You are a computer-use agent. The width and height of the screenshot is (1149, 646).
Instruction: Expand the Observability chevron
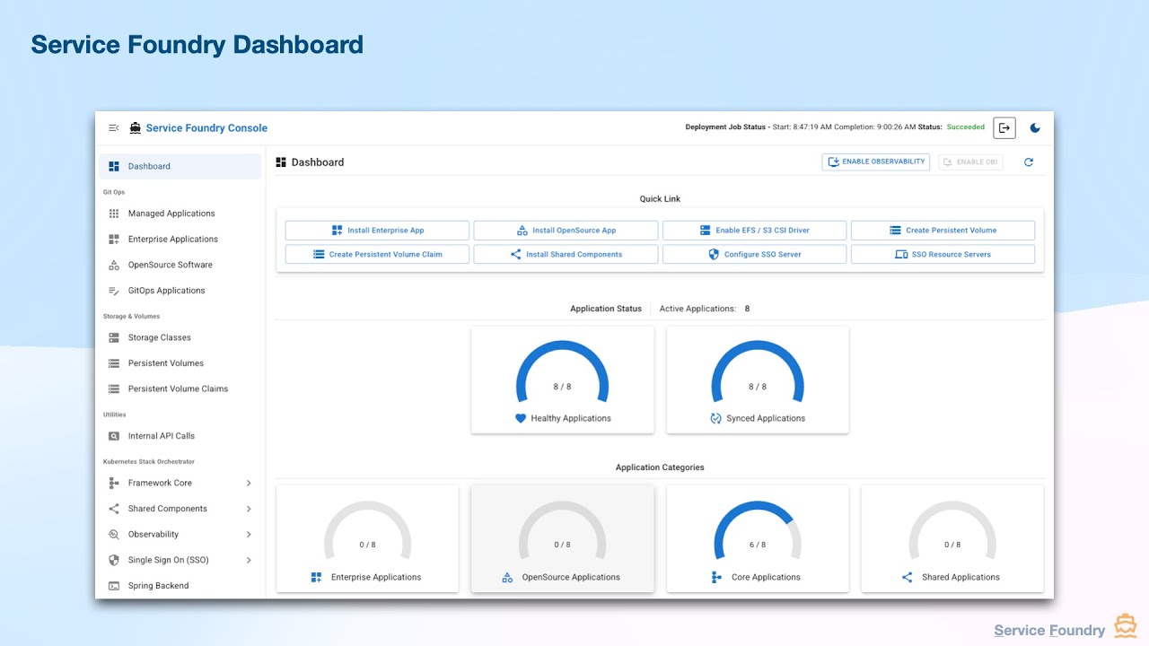tap(249, 535)
